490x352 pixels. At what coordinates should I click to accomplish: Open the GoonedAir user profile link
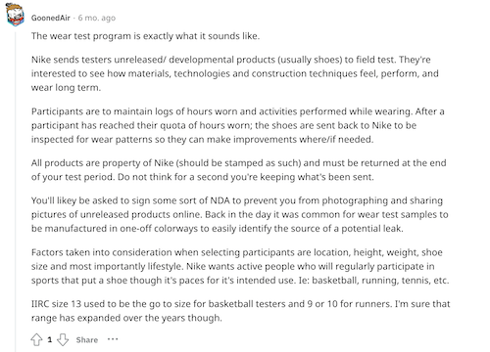(x=51, y=18)
